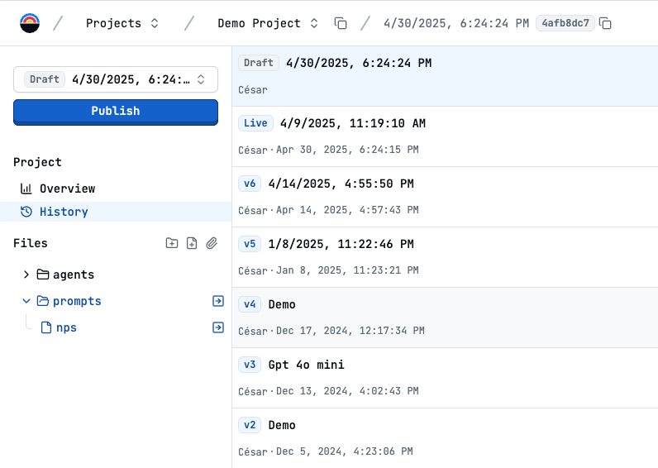Click the History clock icon
The image size is (658, 468).
tap(26, 212)
